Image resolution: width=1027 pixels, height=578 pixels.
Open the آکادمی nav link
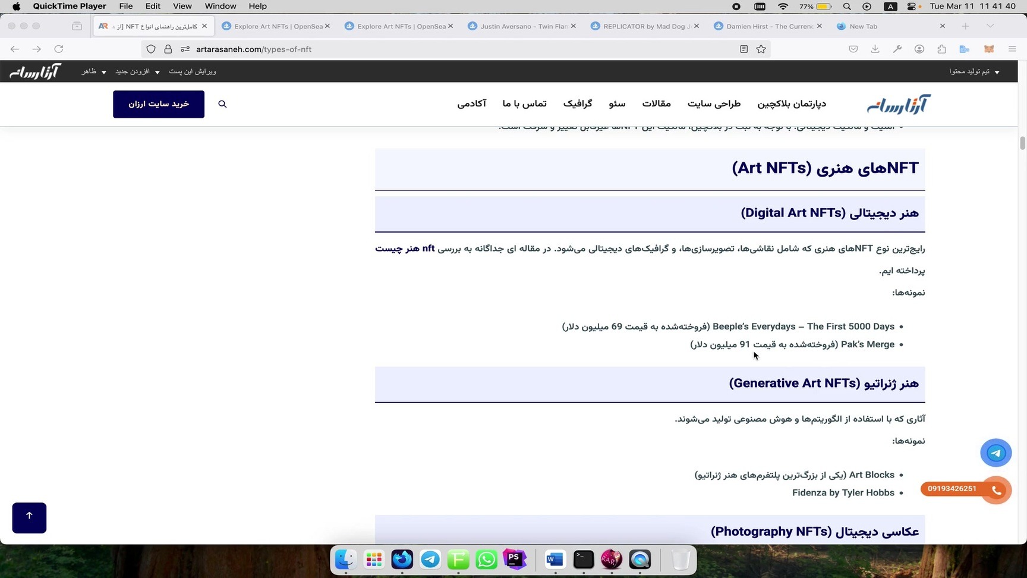(472, 104)
